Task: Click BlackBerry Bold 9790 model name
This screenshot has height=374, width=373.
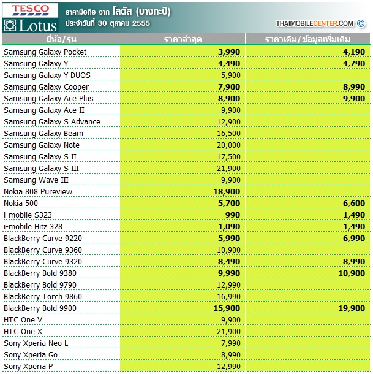Action: click(40, 285)
